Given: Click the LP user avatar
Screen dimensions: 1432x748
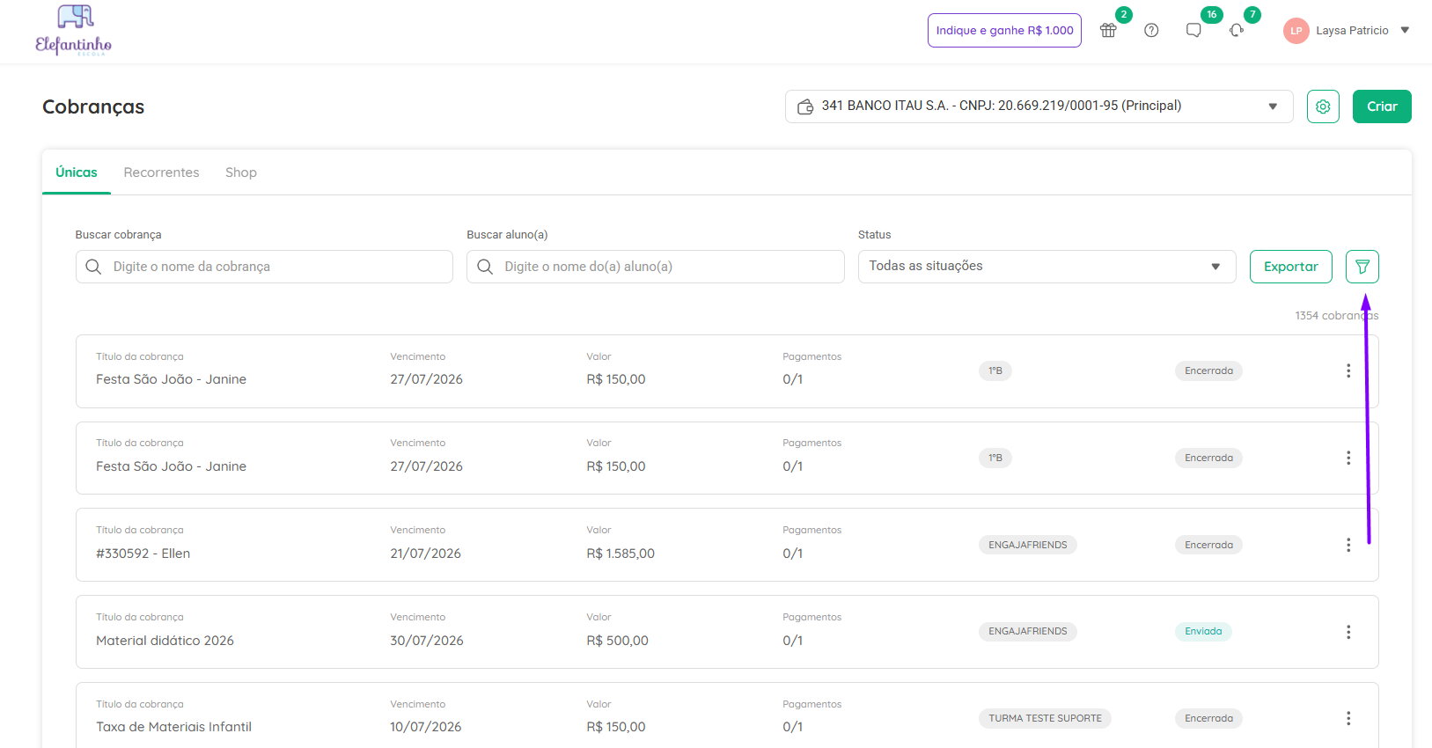Looking at the screenshot, I should tap(1296, 31).
